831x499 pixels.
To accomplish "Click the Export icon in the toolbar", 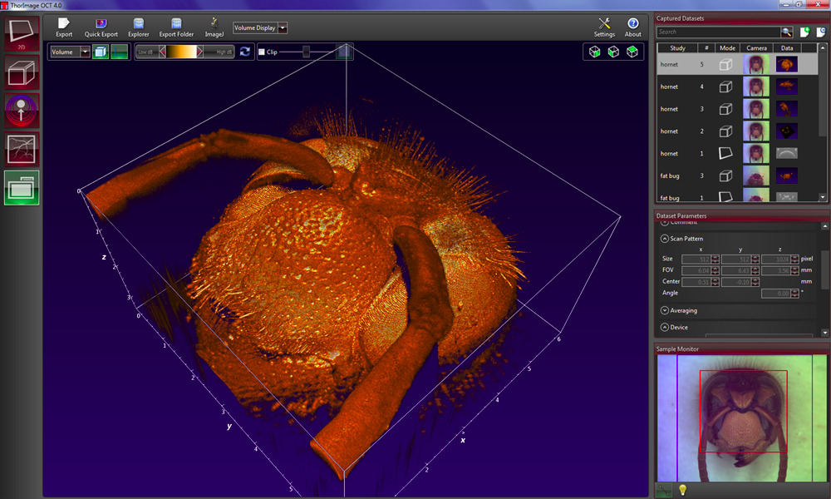I will (x=64, y=24).
